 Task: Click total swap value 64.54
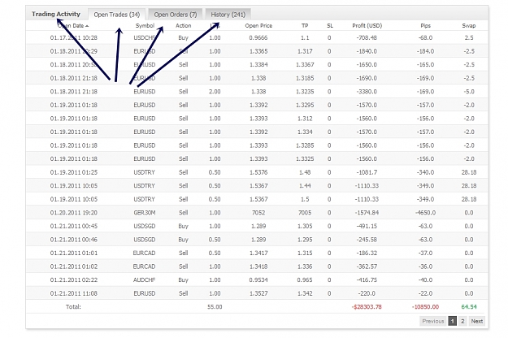[x=469, y=307]
